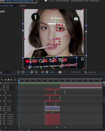The height and width of the screenshot is (131, 105).
Task: Click the Expectation Edit breadcrumb
Action: coord(7,6)
